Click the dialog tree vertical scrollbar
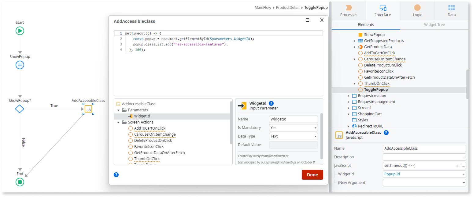Image resolution: width=473 pixels, height=197 pixels. [231, 123]
